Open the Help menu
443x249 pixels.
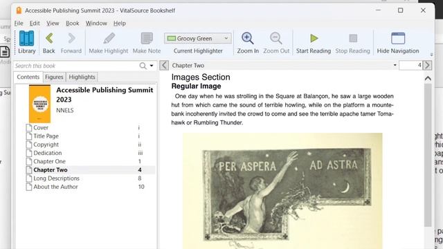[120, 24]
